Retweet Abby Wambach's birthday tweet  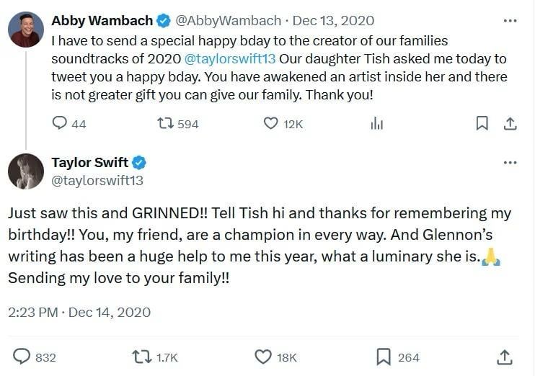click(164, 124)
